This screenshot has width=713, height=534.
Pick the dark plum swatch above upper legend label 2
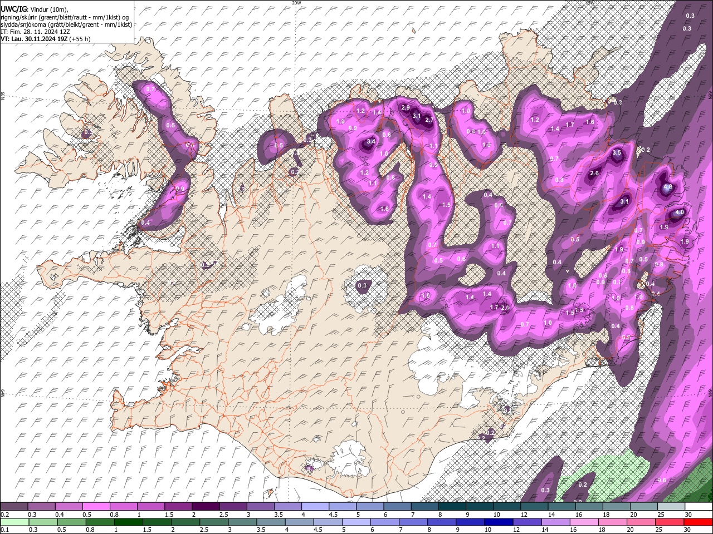[x=205, y=506]
